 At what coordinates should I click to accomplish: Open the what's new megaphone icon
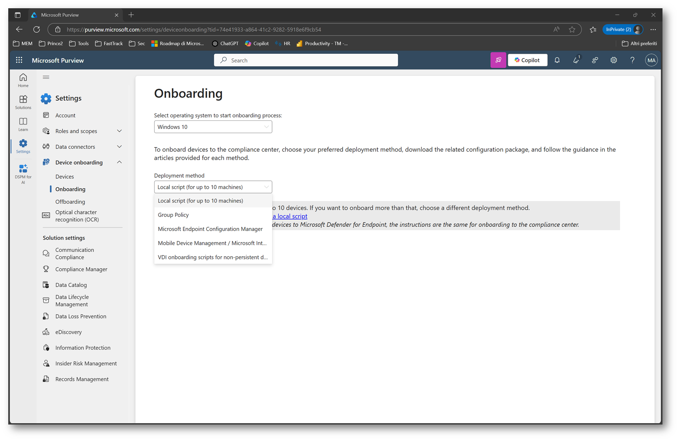(x=576, y=60)
